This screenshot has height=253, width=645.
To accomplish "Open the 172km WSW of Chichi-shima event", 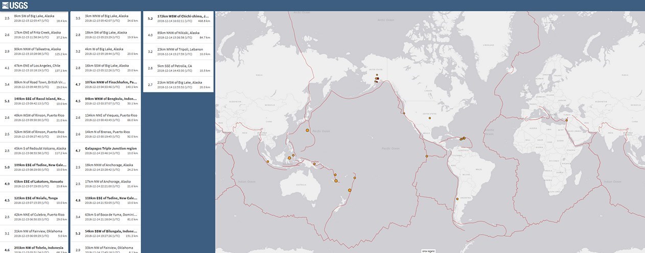I will pos(178,19).
